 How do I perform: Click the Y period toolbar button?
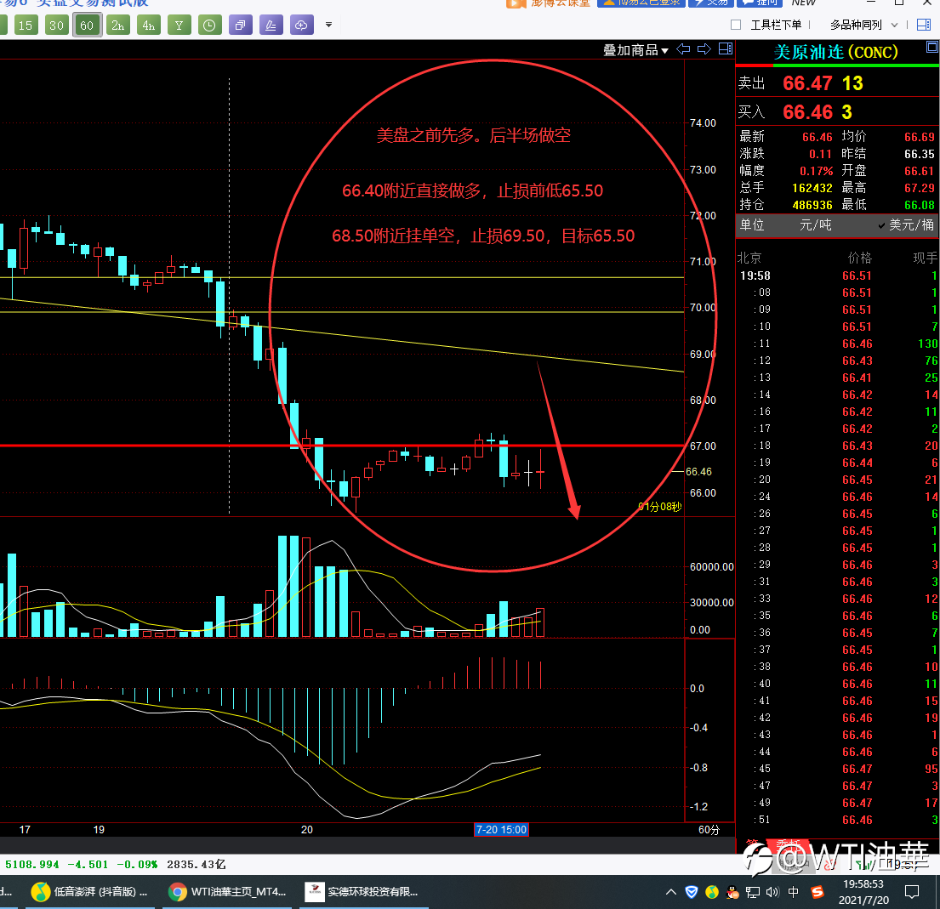pos(179,26)
